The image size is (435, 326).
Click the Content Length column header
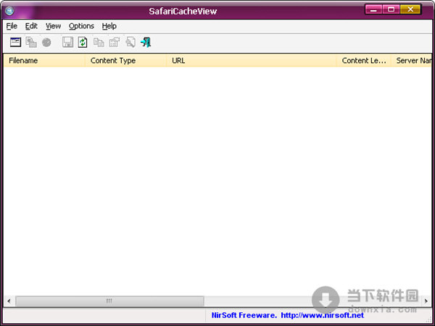[364, 61]
